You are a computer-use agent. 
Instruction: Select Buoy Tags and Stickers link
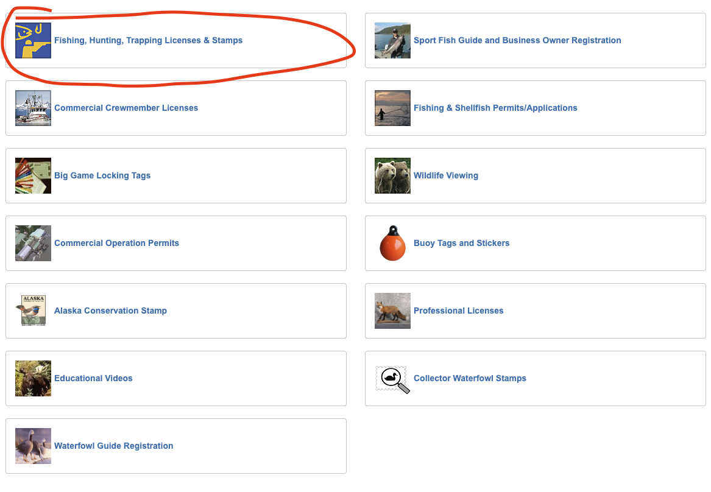(461, 244)
